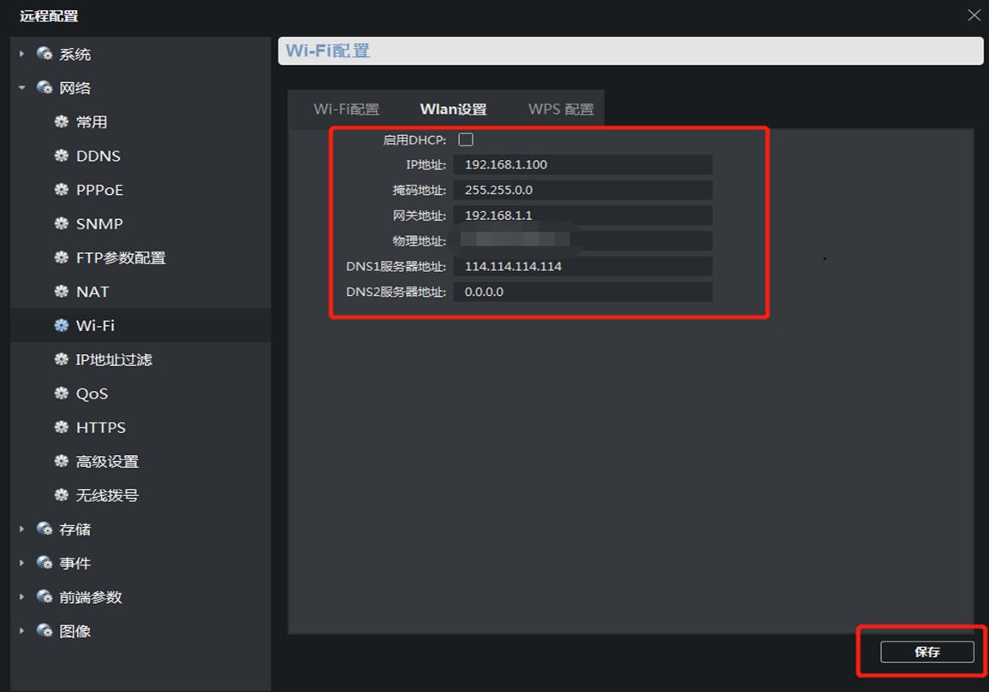This screenshot has height=692, width=989.
Task: Switch to the Wi-Fi配置 tab
Action: click(x=346, y=109)
